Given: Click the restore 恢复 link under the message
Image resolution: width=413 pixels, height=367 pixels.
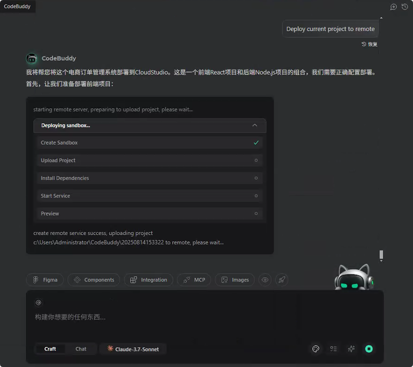Looking at the screenshot, I should click(370, 44).
